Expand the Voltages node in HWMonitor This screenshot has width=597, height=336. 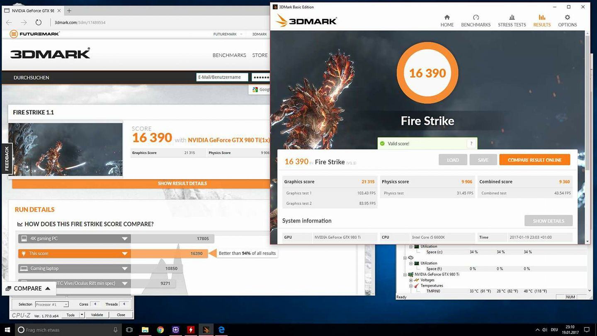tap(411, 280)
